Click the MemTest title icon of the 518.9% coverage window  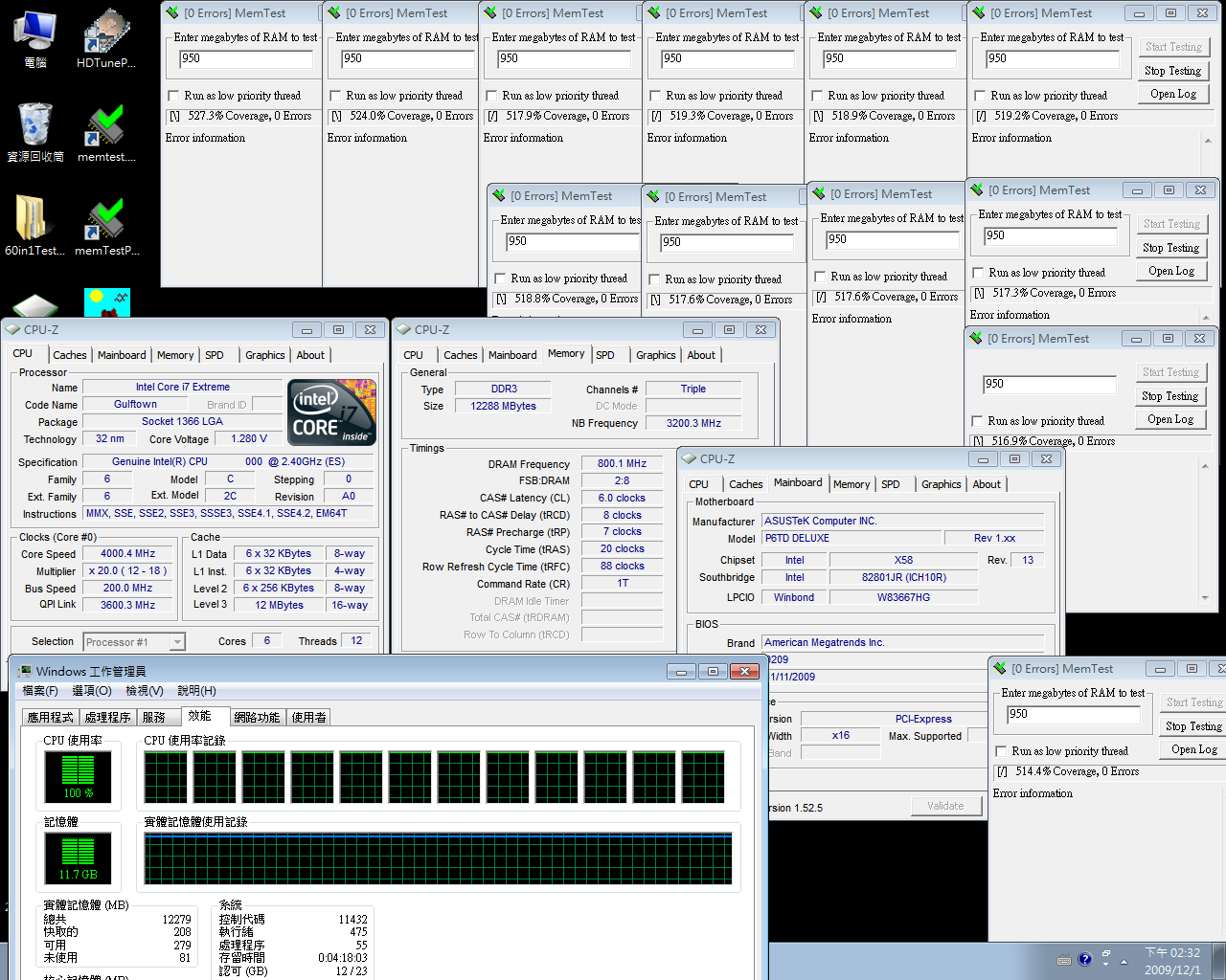point(816,12)
